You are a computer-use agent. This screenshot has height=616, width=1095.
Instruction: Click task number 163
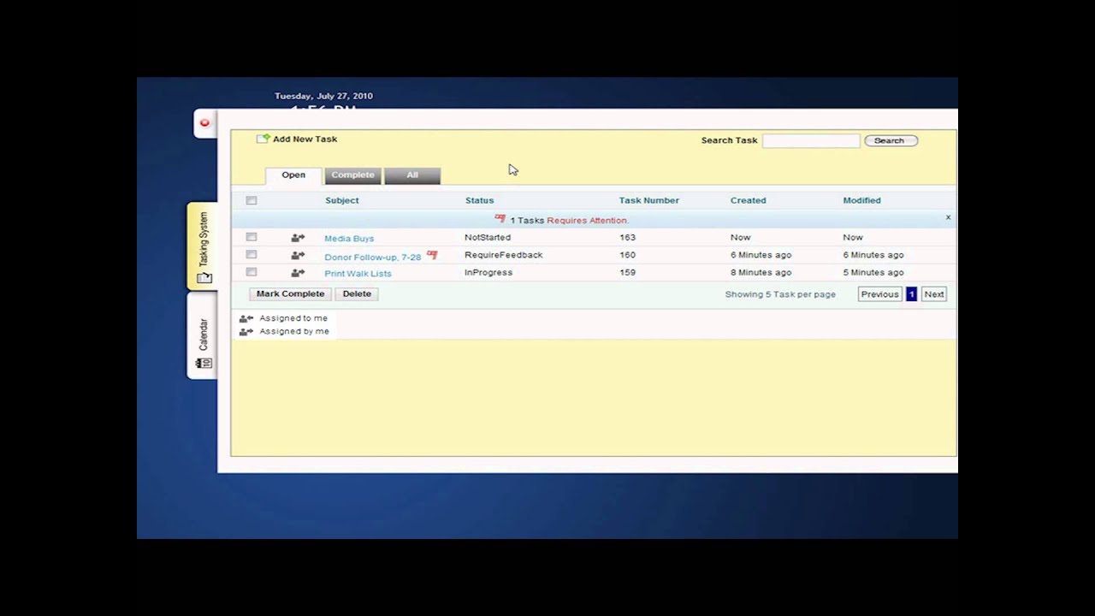coord(627,237)
